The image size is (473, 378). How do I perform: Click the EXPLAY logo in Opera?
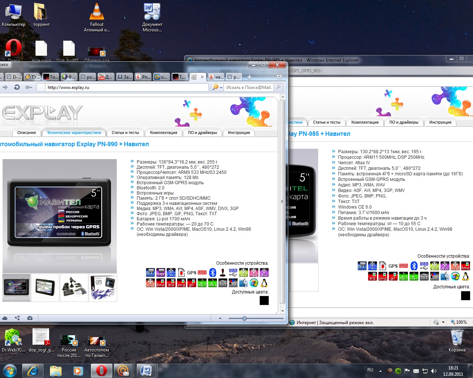point(42,113)
